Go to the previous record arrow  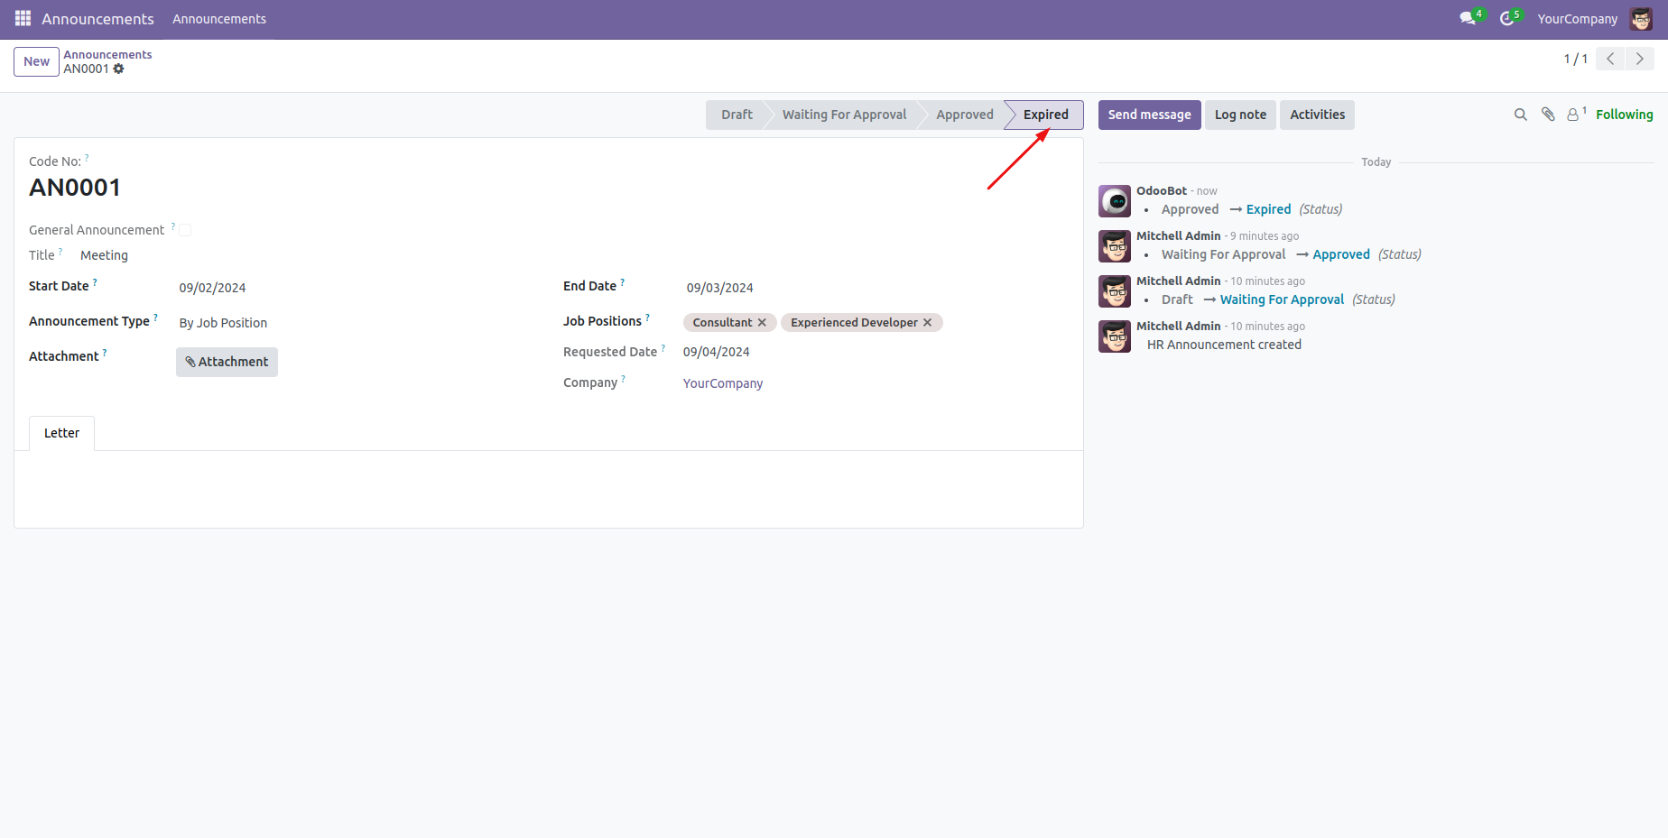[1610, 59]
